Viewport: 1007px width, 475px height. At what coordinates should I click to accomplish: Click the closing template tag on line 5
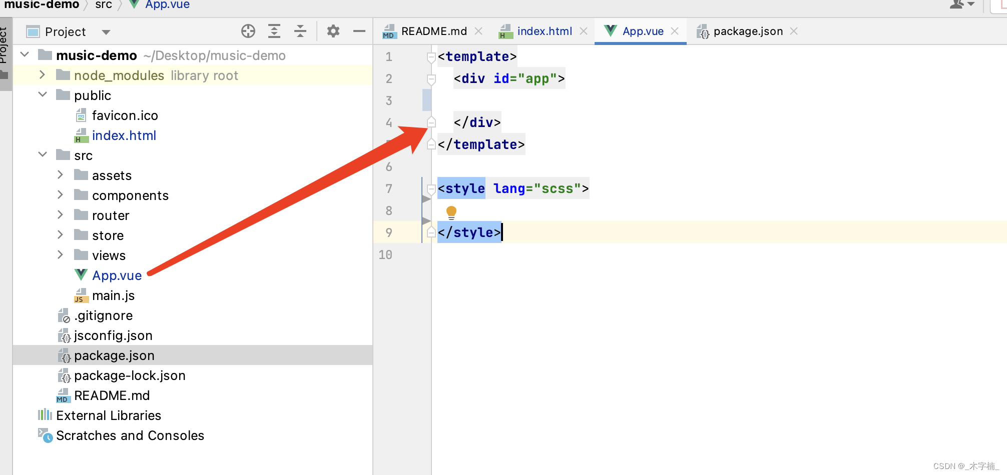481,144
